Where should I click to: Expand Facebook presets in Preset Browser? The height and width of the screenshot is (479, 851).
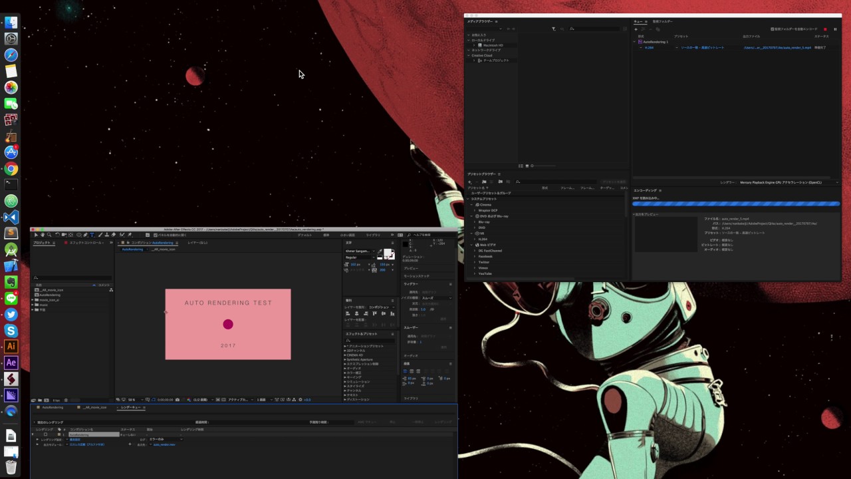(x=475, y=256)
